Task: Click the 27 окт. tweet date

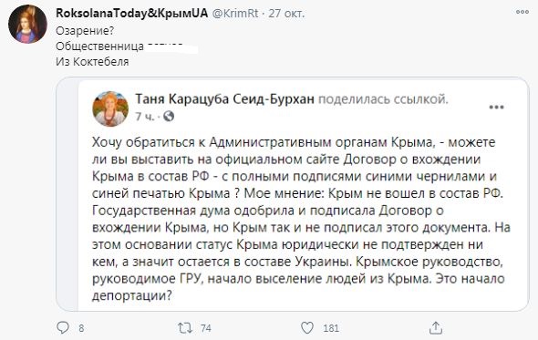Action: tap(286, 14)
